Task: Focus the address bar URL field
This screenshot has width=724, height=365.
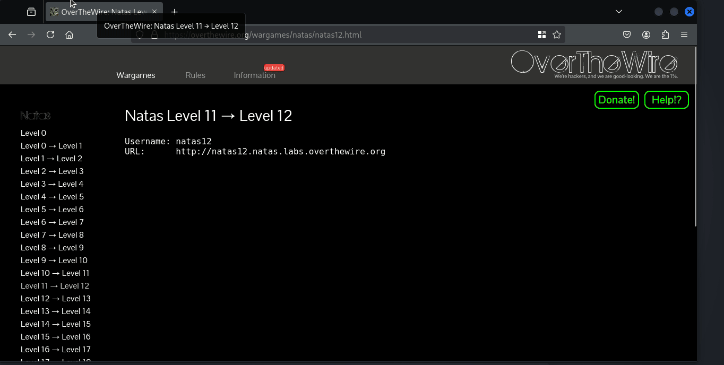Action: coord(348,34)
